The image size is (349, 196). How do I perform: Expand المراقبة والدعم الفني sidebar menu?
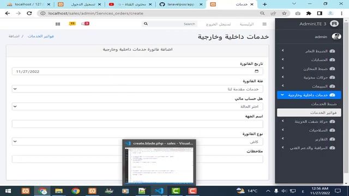click(x=309, y=148)
